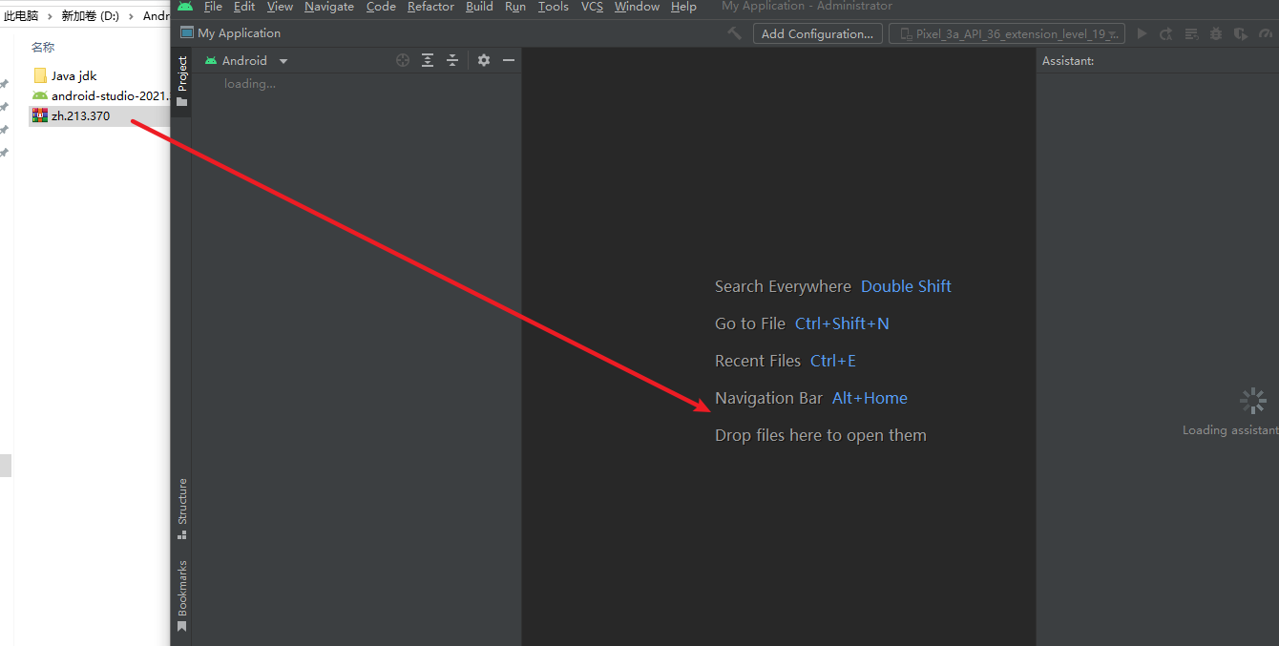The width and height of the screenshot is (1279, 646).
Task: Click the Make Project hammer icon
Action: 734,33
